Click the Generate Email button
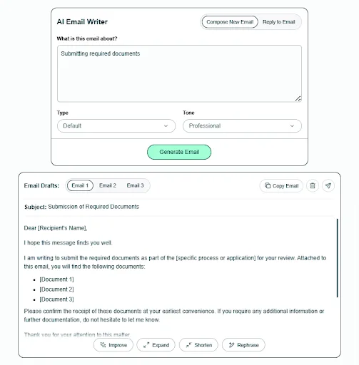359x365 pixels. (179, 152)
